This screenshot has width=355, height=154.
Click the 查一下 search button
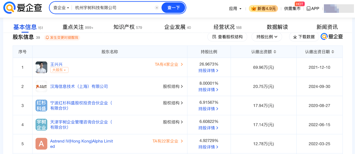(173, 8)
